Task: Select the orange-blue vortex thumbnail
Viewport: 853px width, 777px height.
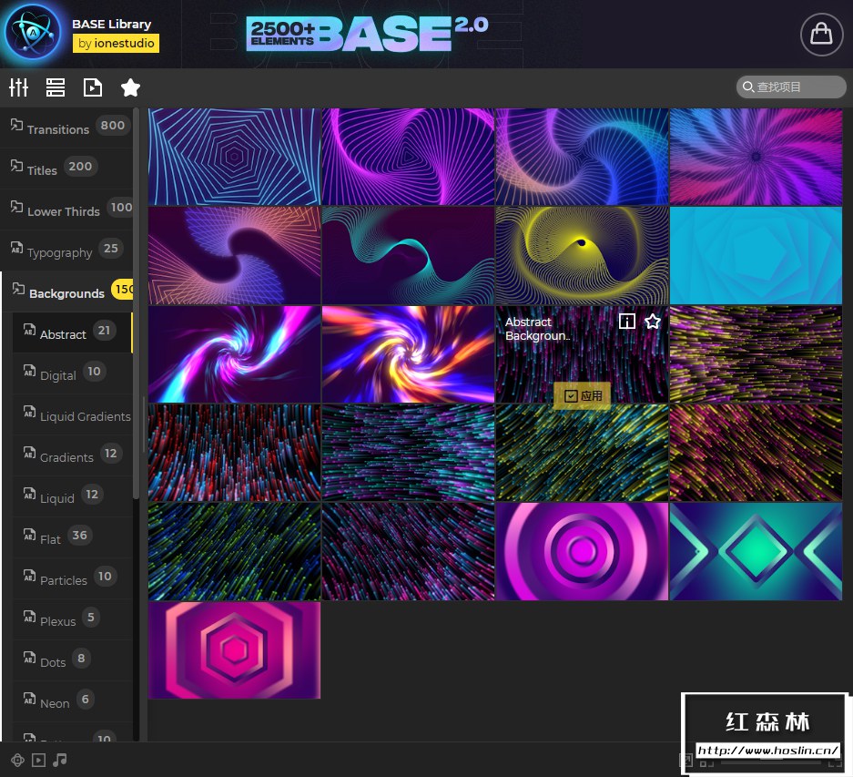Action: click(408, 354)
